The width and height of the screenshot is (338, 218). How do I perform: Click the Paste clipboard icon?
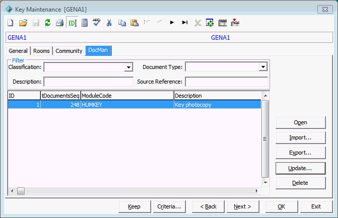pyautogui.click(x=134, y=23)
